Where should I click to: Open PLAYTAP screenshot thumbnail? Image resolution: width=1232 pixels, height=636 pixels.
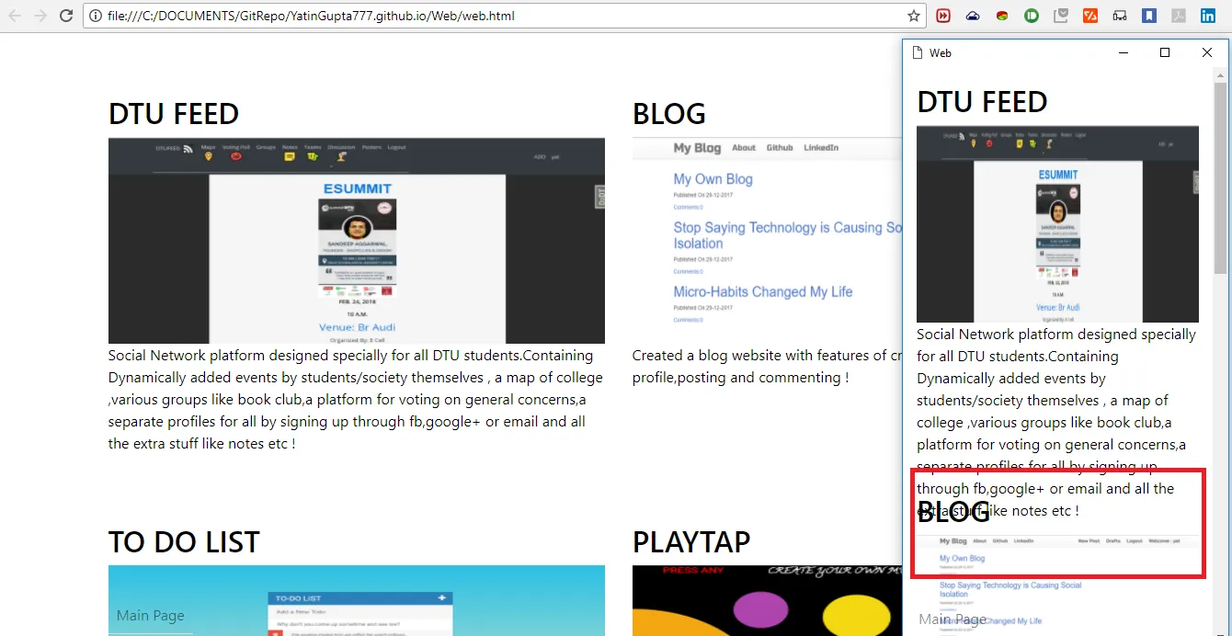(x=767, y=600)
